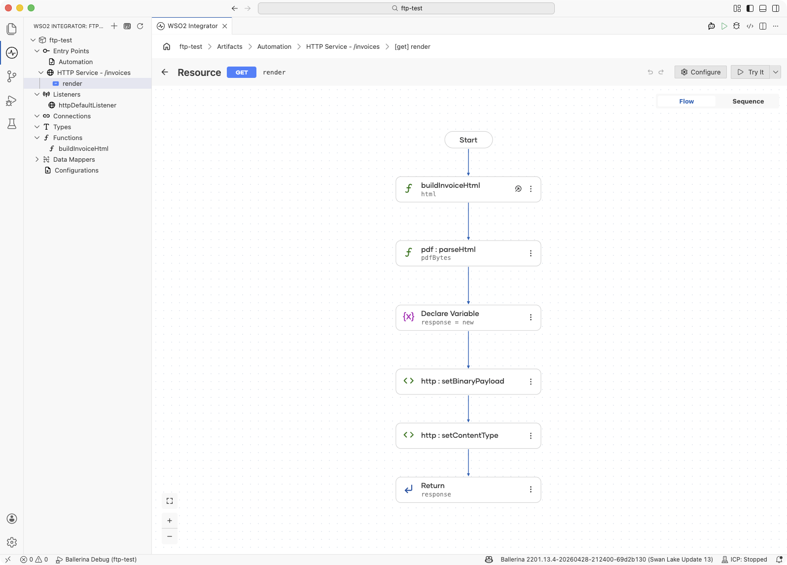Open Accounts icon in activity bar
The width and height of the screenshot is (787, 565).
coord(12,519)
